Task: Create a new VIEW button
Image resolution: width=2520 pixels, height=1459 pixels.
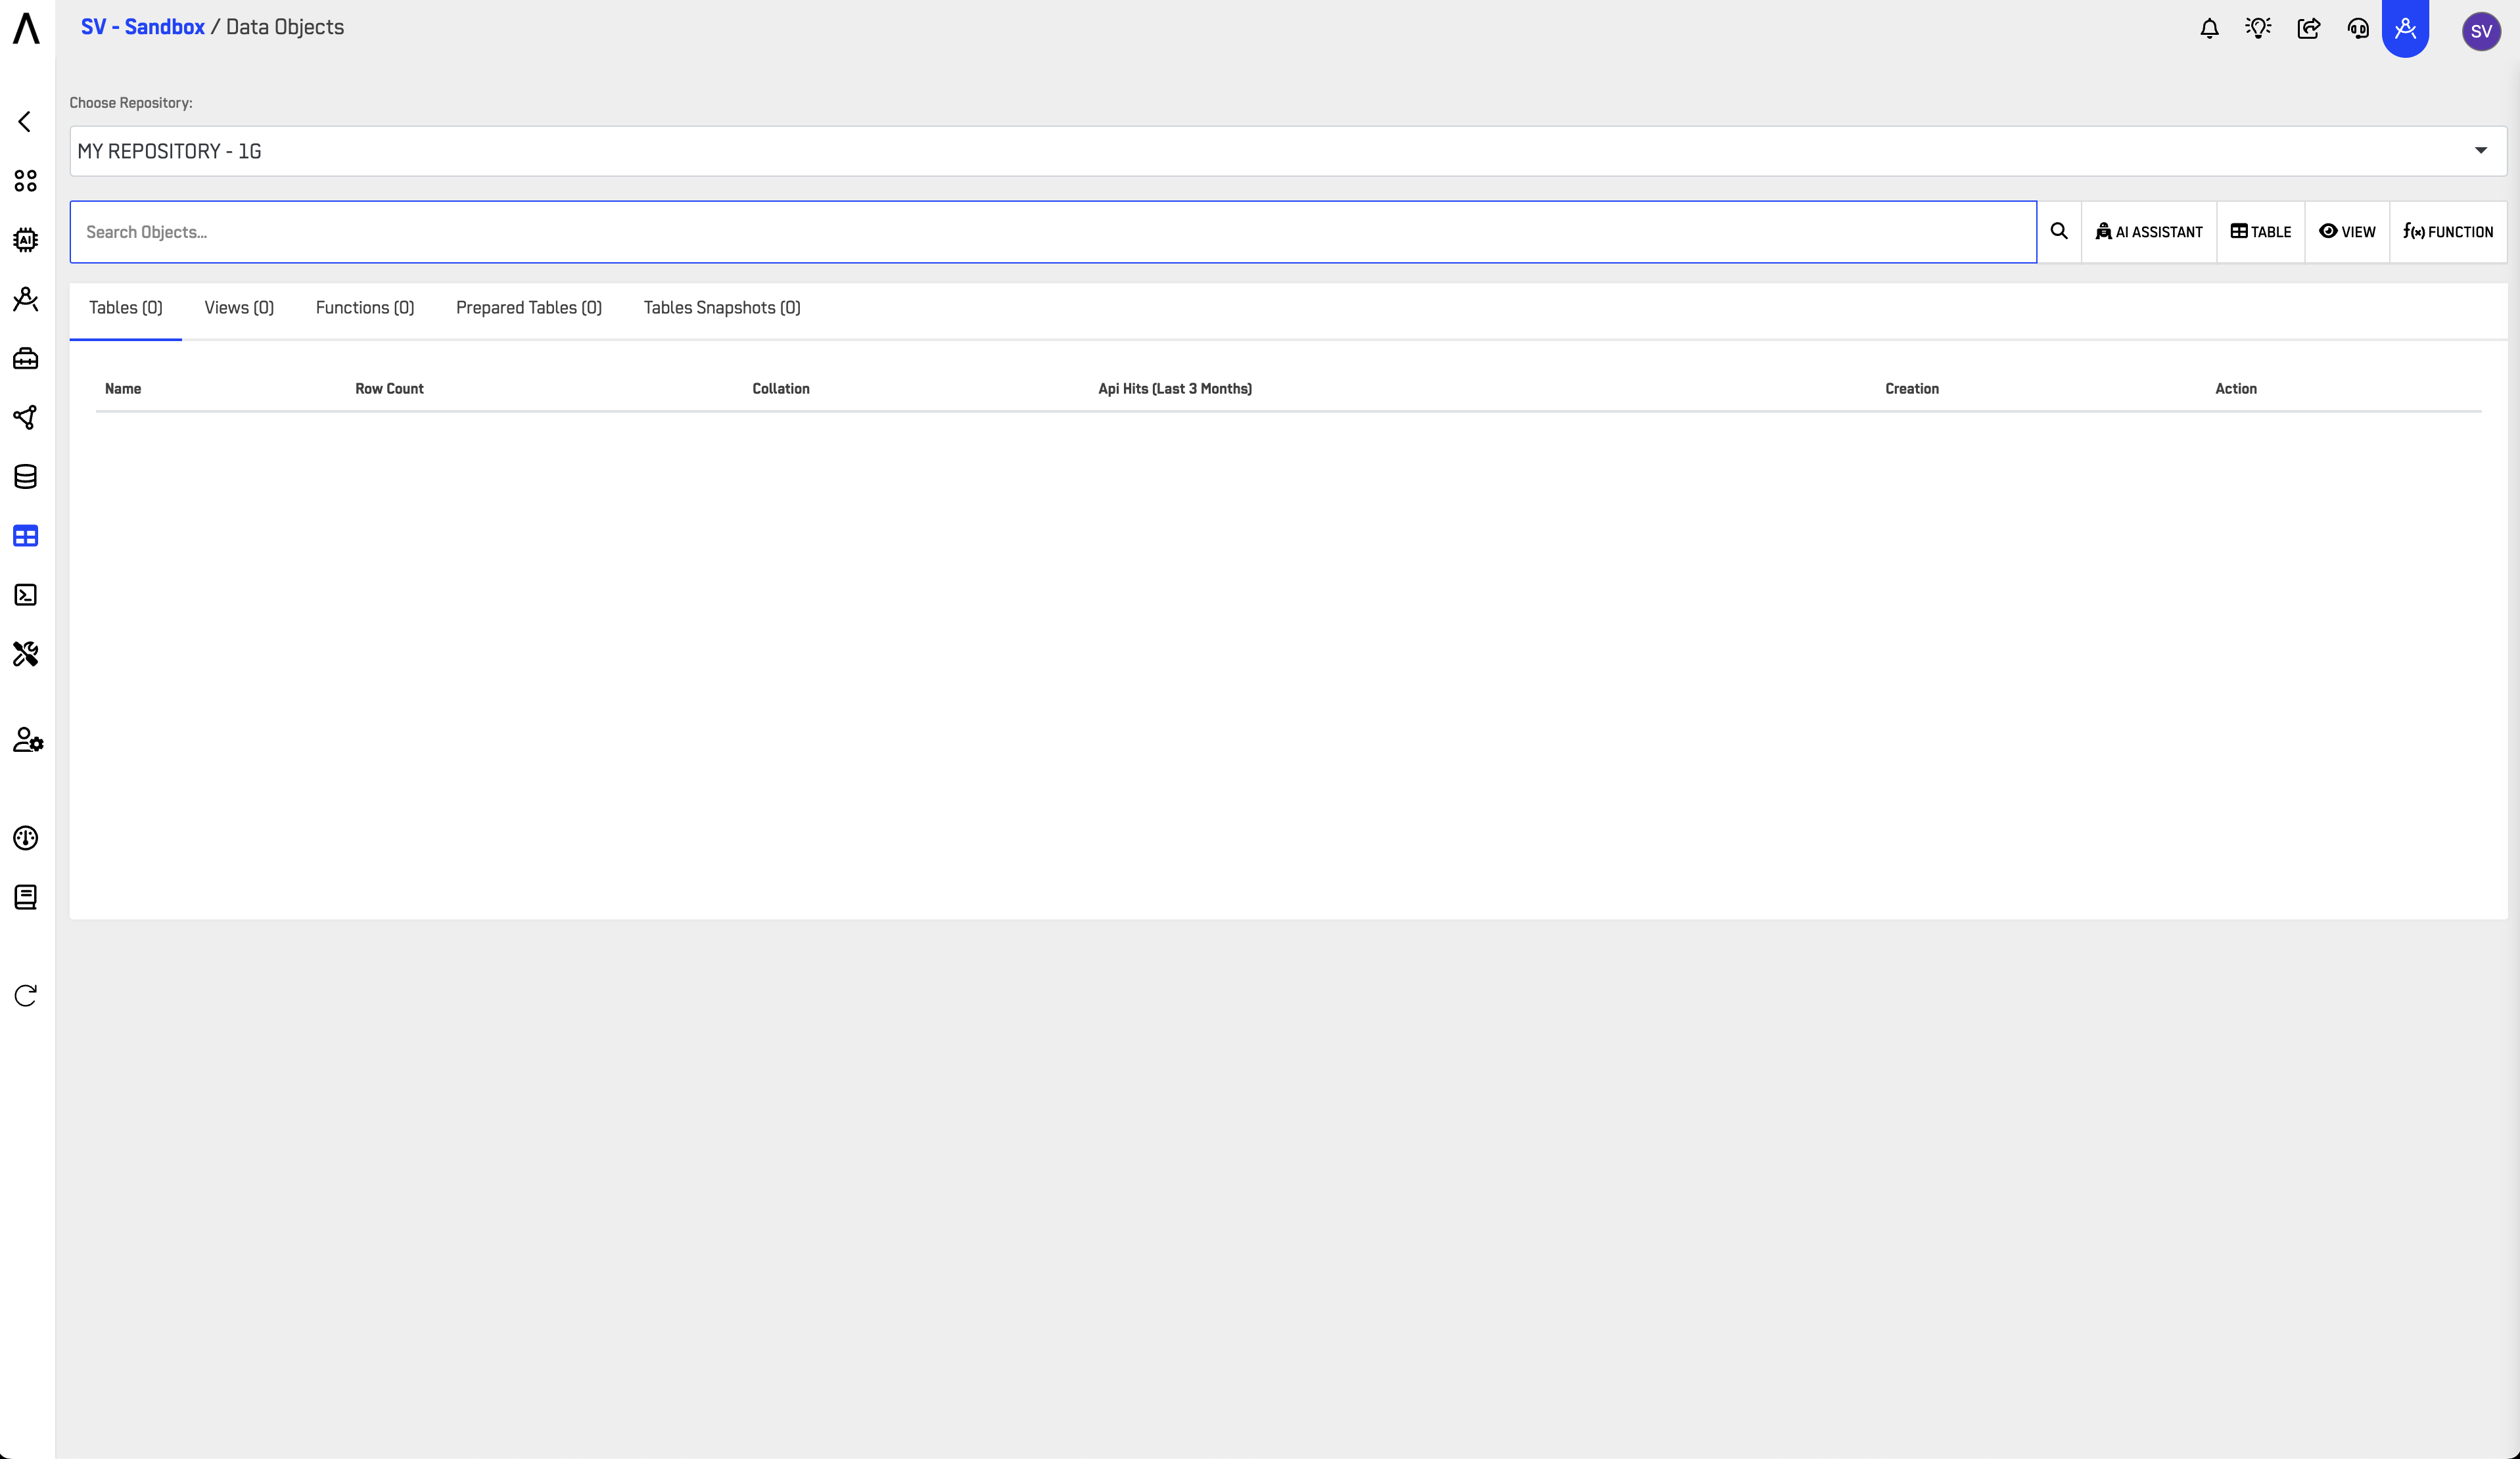Action: pyautogui.click(x=2347, y=232)
